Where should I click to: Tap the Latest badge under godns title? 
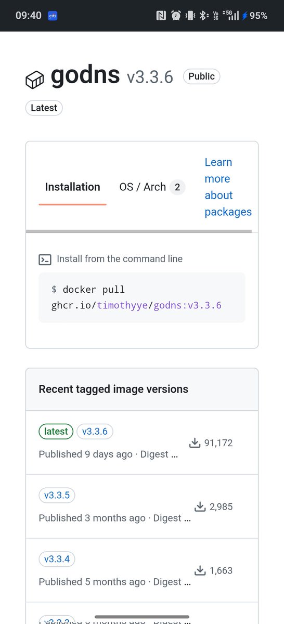(44, 108)
